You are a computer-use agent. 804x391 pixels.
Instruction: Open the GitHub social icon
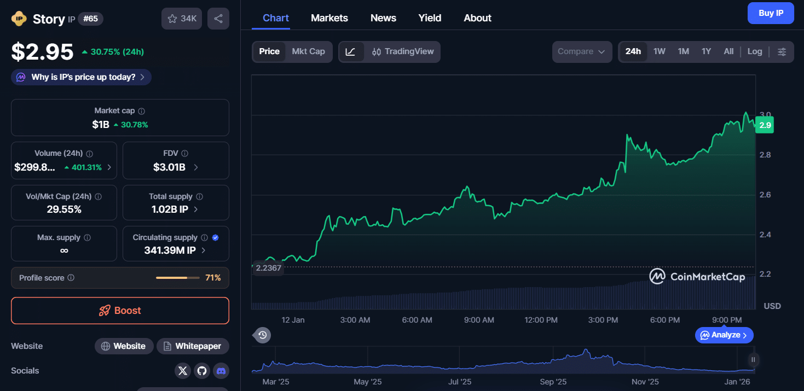[202, 371]
